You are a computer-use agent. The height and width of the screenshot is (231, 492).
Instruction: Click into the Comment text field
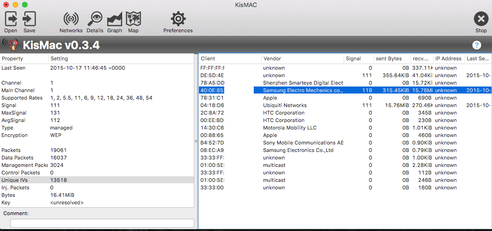point(103,223)
